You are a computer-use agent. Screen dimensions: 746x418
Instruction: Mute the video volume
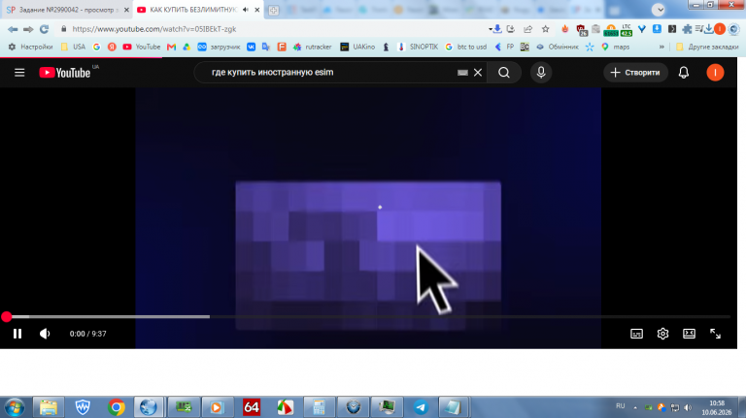click(45, 334)
